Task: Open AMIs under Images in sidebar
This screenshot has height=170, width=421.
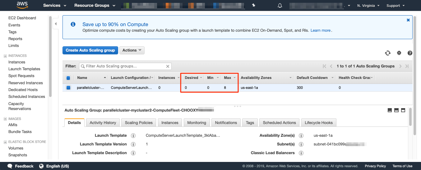Action: point(13,125)
